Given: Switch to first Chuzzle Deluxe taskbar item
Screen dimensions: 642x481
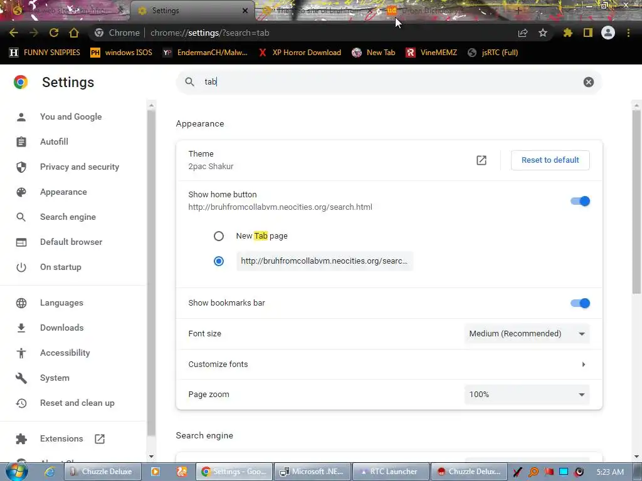Looking at the screenshot, I should (x=102, y=472).
